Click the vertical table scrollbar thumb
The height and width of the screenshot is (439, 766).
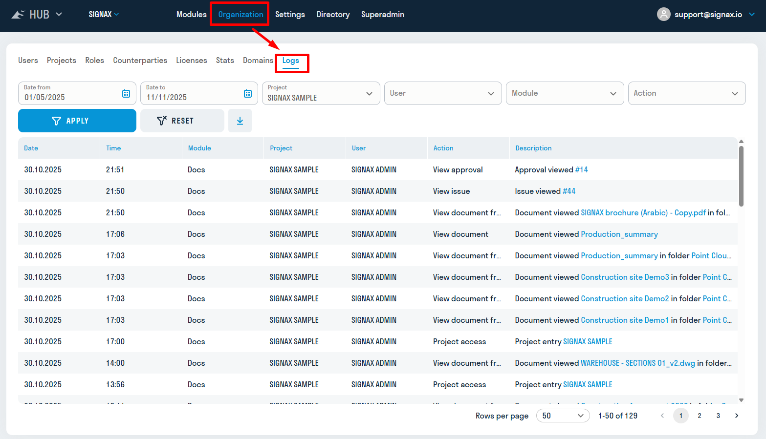click(741, 176)
